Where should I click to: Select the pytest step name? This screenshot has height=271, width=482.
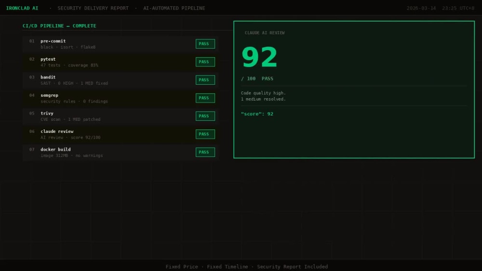48,59
